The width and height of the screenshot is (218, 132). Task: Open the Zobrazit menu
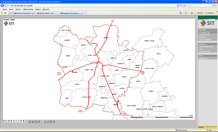(18, 9)
